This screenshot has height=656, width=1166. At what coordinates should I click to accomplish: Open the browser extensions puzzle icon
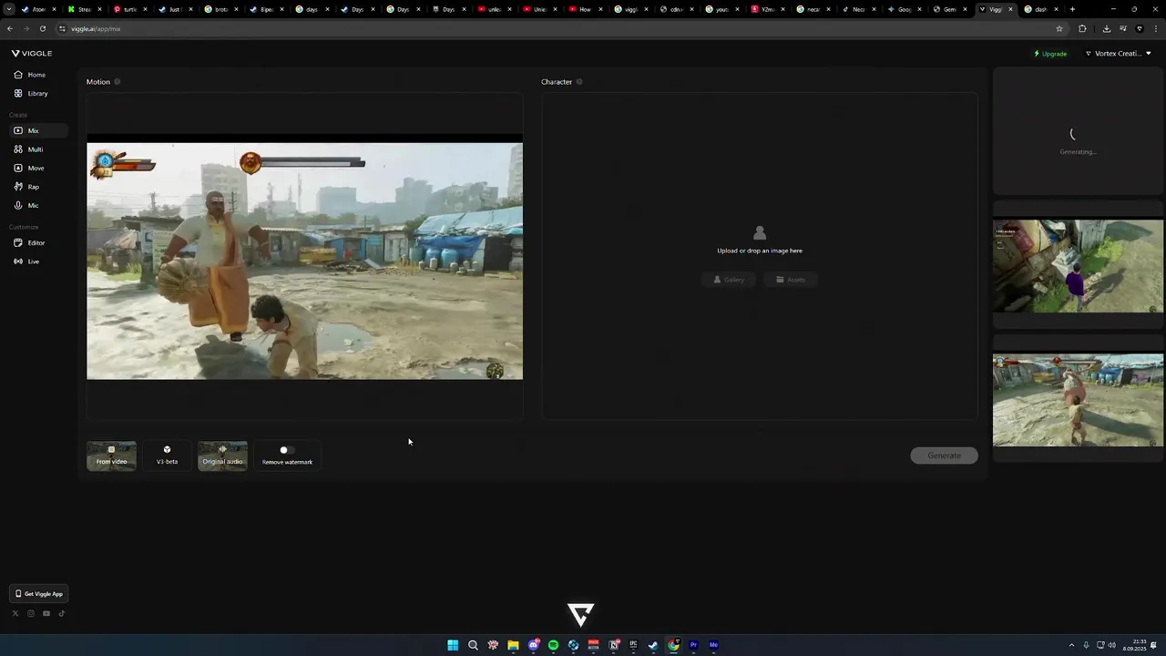click(1082, 28)
